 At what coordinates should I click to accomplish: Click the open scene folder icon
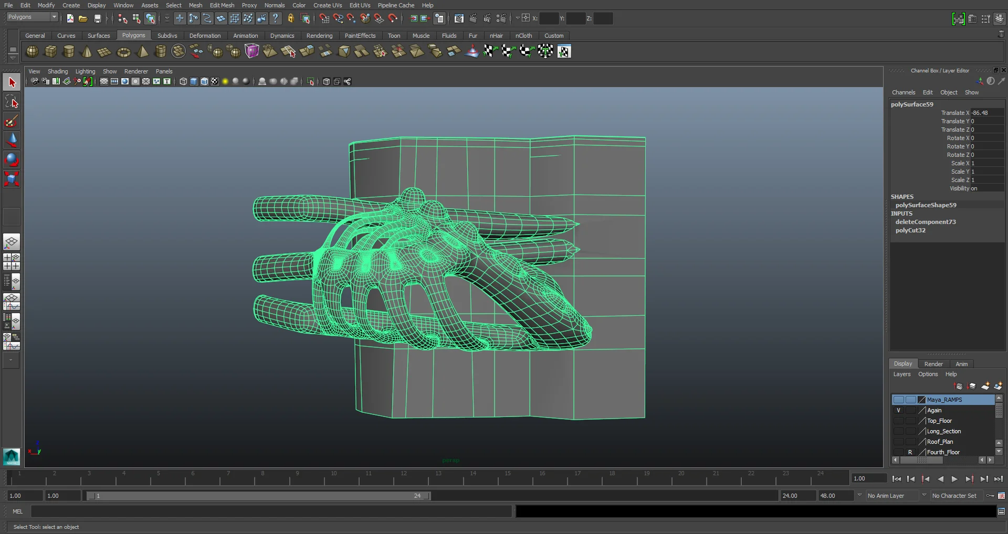(83, 18)
